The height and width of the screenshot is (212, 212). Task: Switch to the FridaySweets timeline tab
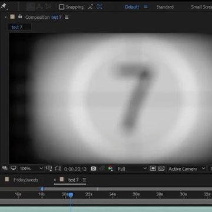[x=26, y=180]
